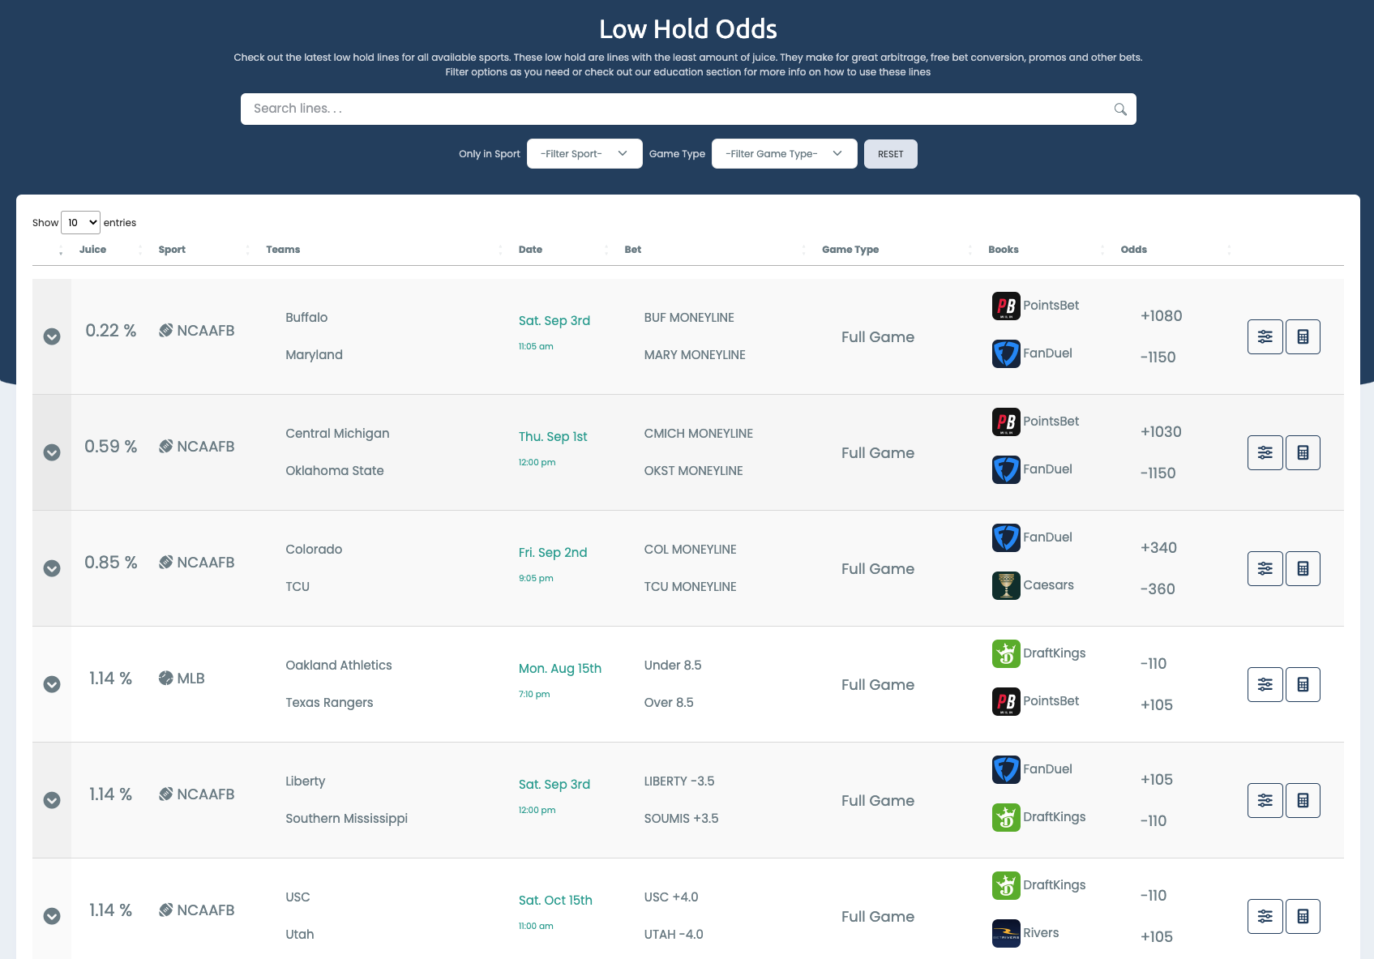Click the Caesars sportsbook link
The width and height of the screenshot is (1374, 959).
click(x=1047, y=585)
